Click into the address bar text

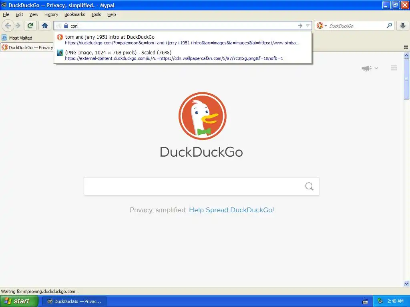[x=183, y=26]
